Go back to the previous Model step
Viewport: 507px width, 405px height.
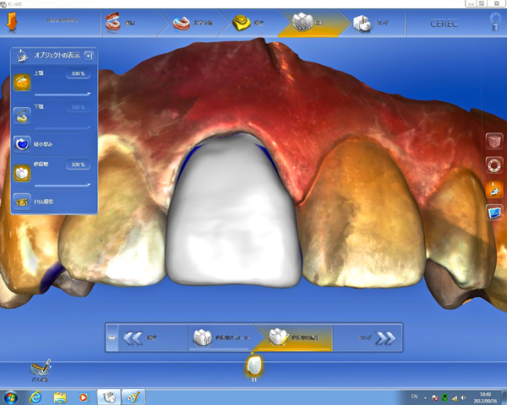point(153,337)
